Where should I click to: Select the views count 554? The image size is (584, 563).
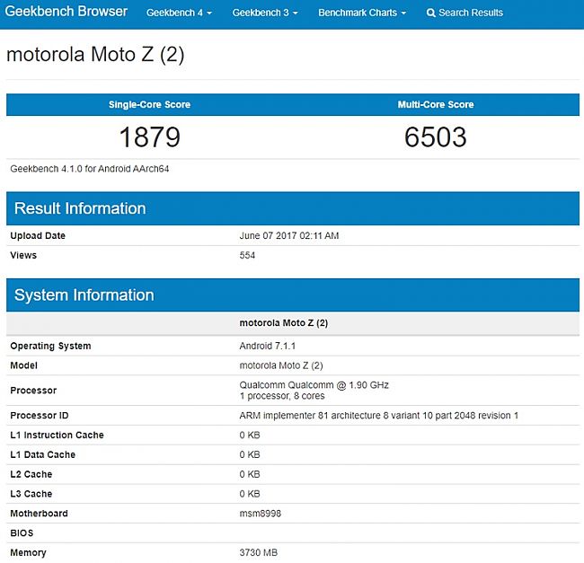coord(247,255)
